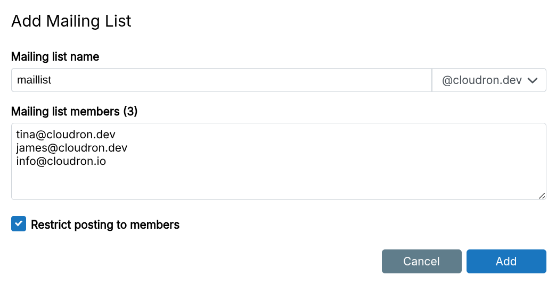Image resolution: width=556 pixels, height=284 pixels.
Task: Click the white checkmark inside the blue checkbox
Action: point(19,224)
